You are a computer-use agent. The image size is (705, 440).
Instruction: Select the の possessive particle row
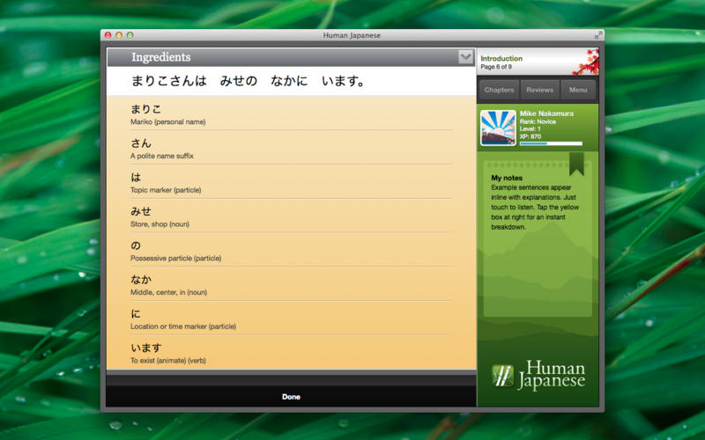(x=291, y=251)
